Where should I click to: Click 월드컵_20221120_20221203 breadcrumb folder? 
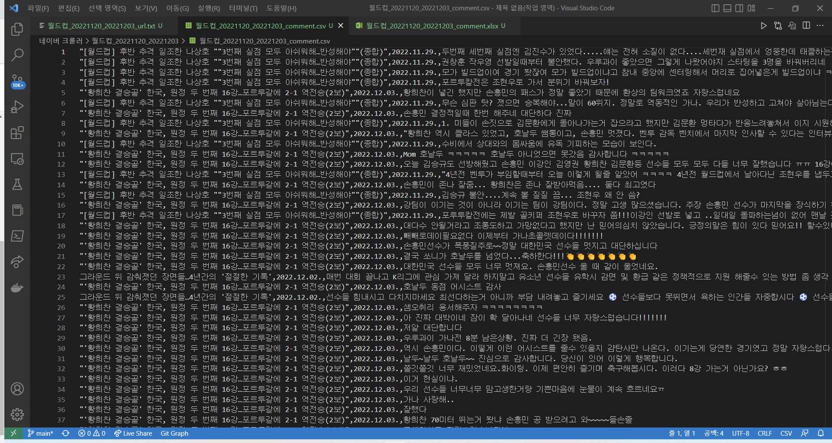(135, 41)
